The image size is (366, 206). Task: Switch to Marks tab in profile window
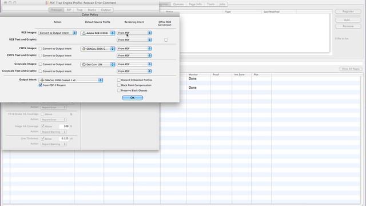click(x=92, y=10)
